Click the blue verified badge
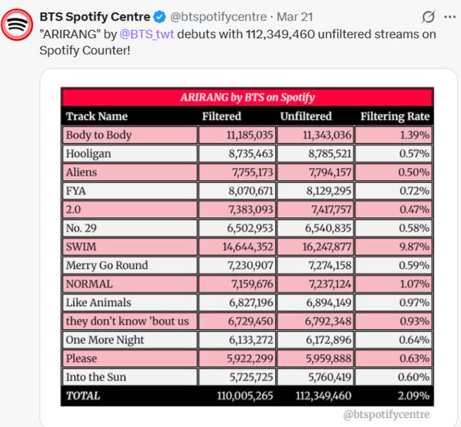The height and width of the screenshot is (427, 461). [x=159, y=17]
